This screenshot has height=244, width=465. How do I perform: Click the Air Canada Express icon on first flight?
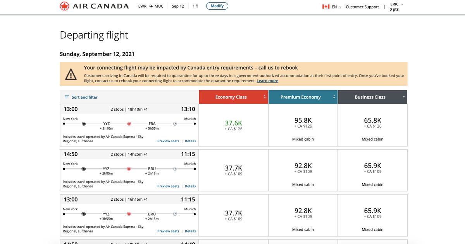(x=84, y=124)
